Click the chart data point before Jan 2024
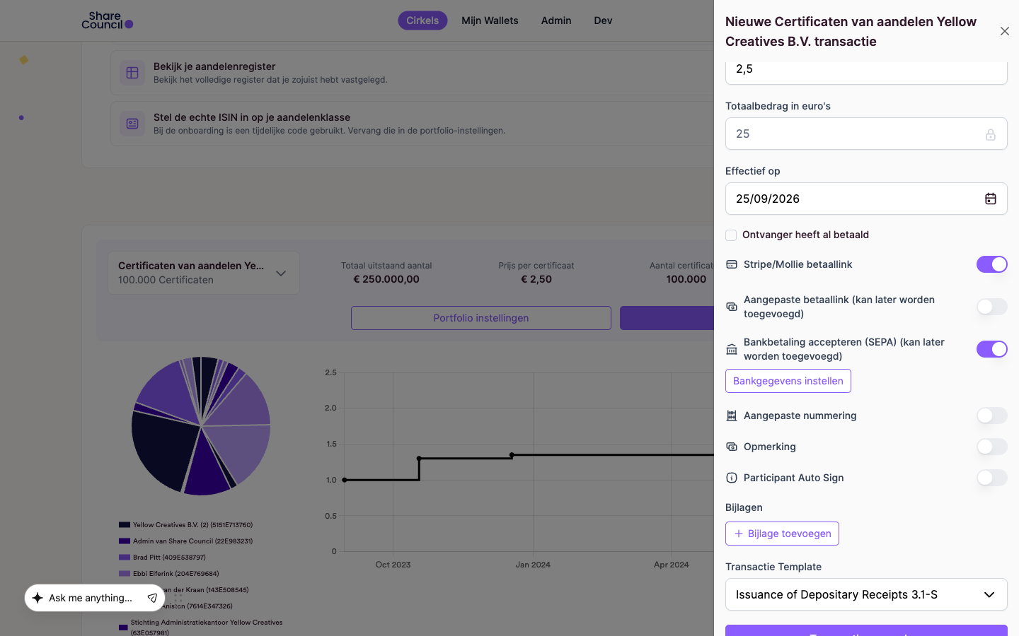This screenshot has width=1019, height=636. pos(512,455)
